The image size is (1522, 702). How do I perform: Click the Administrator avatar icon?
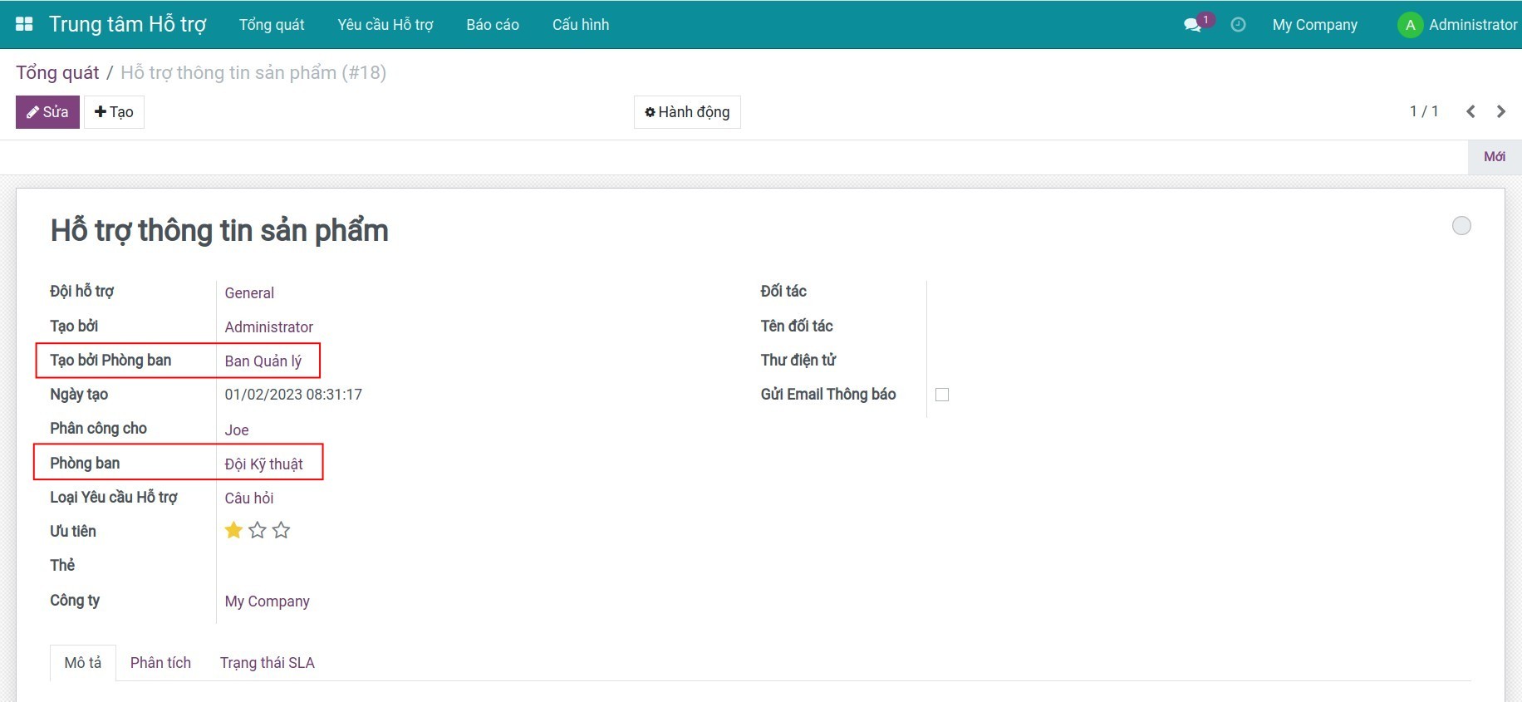coord(1410,25)
